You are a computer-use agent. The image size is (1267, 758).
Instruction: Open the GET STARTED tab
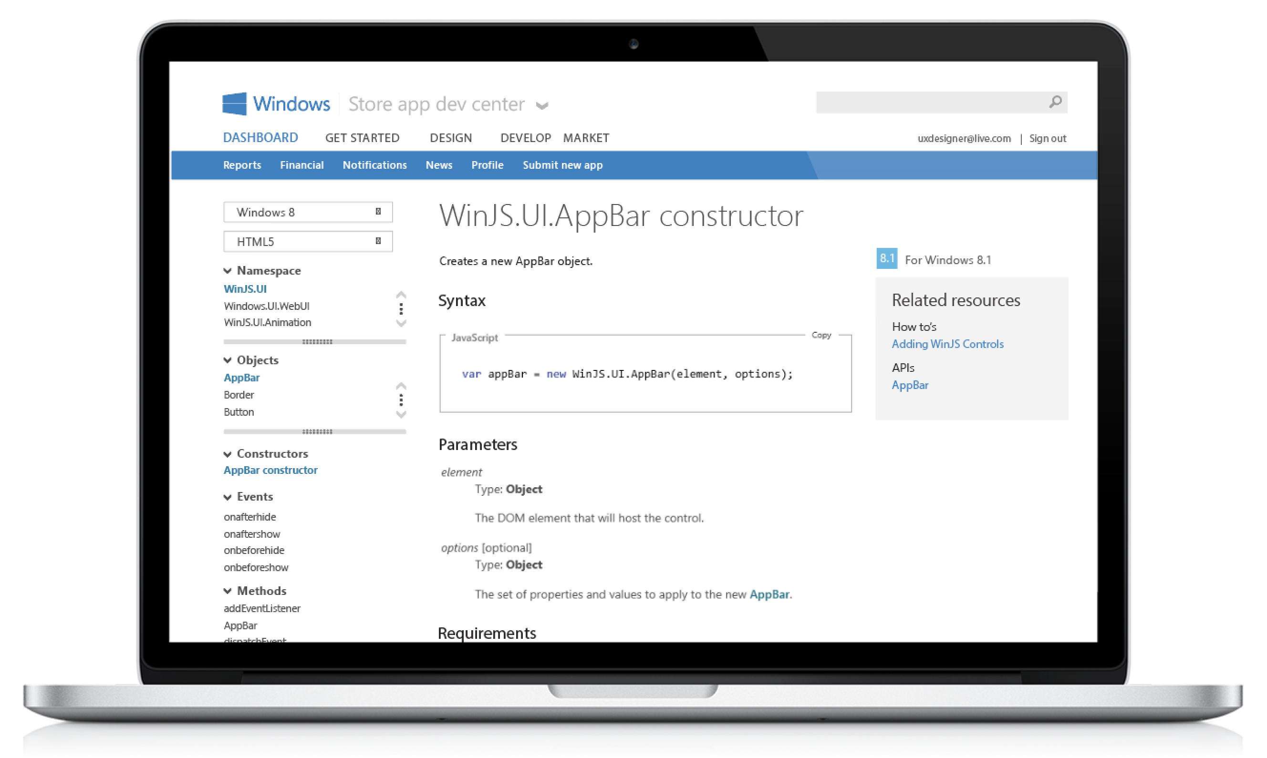(x=363, y=138)
